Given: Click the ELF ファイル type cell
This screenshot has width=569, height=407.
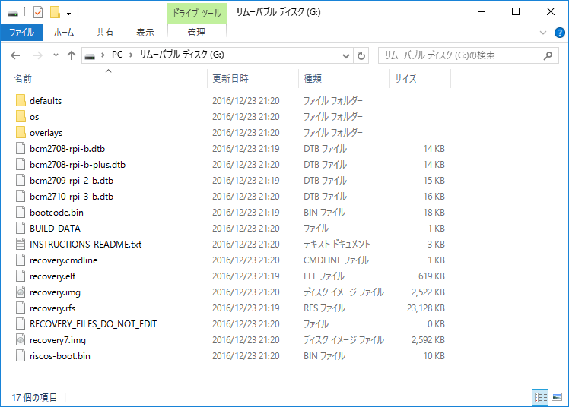Looking at the screenshot, I should (324, 276).
